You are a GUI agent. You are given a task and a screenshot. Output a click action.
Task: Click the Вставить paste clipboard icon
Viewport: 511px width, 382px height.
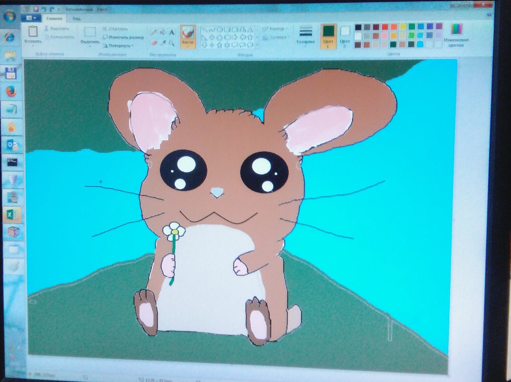[x=33, y=31]
